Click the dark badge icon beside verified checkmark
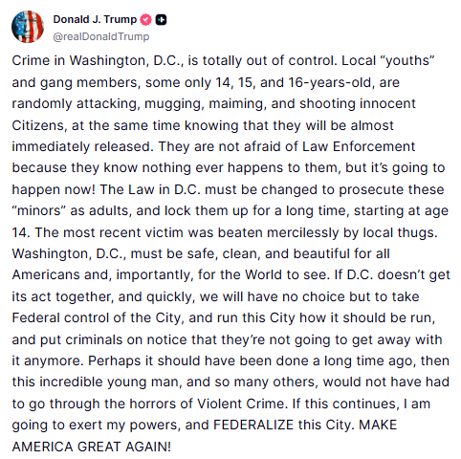The width and height of the screenshot is (461, 459). [161, 20]
